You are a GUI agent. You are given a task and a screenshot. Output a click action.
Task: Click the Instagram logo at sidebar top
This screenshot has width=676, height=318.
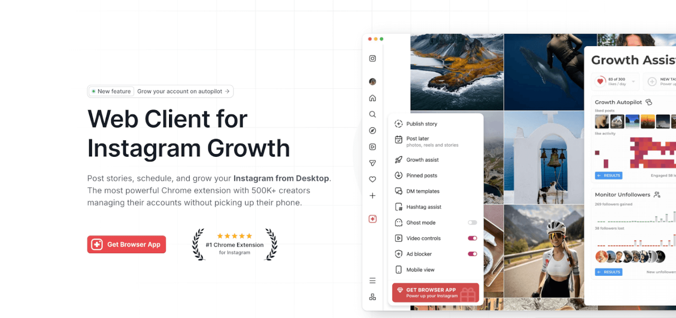pyautogui.click(x=372, y=58)
